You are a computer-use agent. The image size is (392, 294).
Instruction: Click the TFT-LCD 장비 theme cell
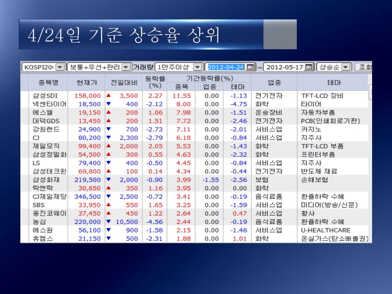[322, 96]
